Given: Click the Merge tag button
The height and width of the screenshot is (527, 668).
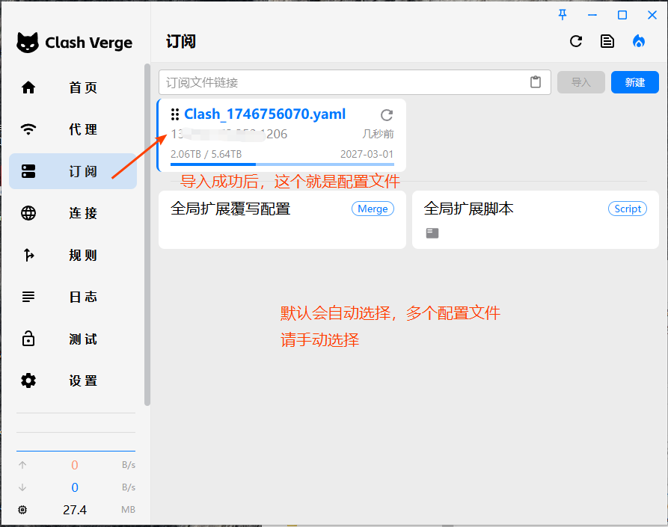Looking at the screenshot, I should point(373,209).
